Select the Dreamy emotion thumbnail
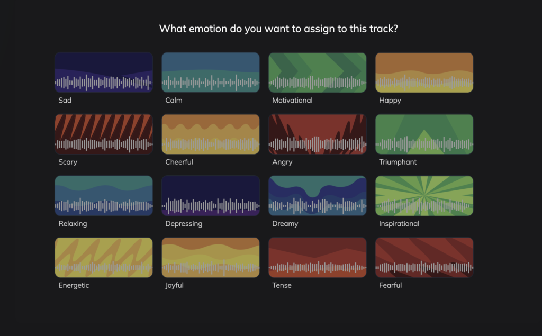Screen dimensions: 542x336 318,196
